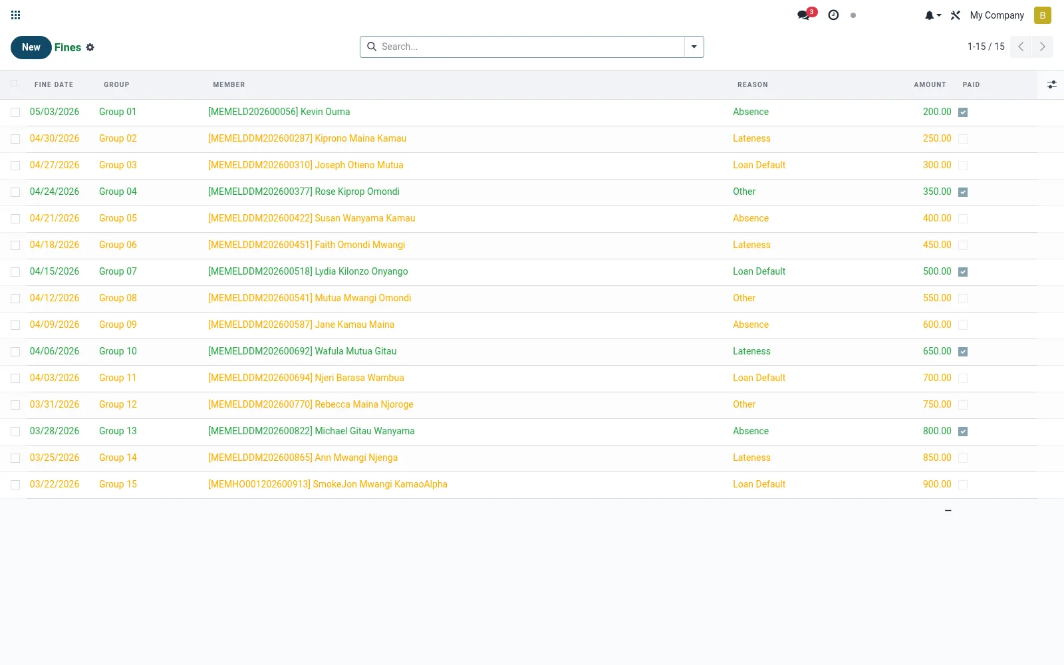The width and height of the screenshot is (1064, 665).
Task: Go to previous page arrow
Action: point(1021,47)
